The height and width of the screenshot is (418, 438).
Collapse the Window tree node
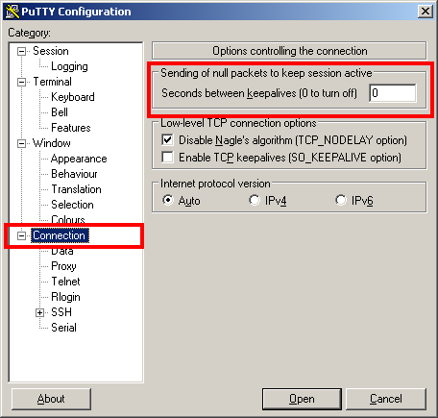pos(21,143)
